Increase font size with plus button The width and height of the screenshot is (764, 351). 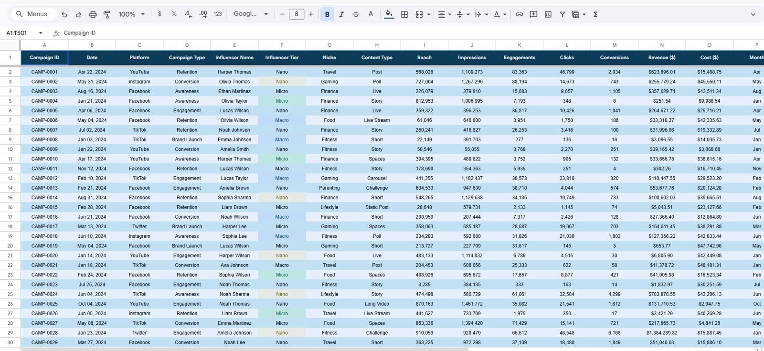[311, 14]
